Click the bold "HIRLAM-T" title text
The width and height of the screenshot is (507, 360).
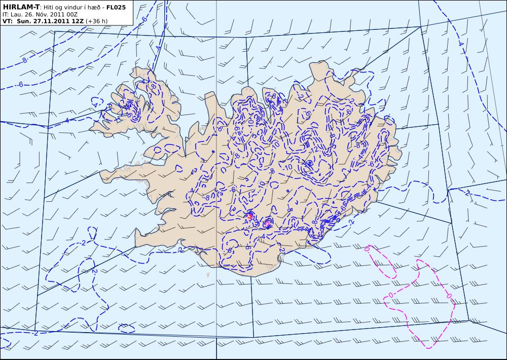click(x=21, y=7)
